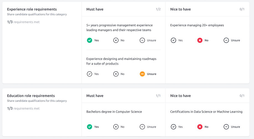Screen dimensions: 254x139
Task: Click orange Unsure icon for roadmaps requirement
Action: 142,74
